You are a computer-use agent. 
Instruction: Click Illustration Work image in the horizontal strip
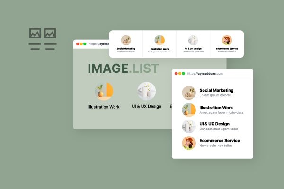[x=160, y=40]
